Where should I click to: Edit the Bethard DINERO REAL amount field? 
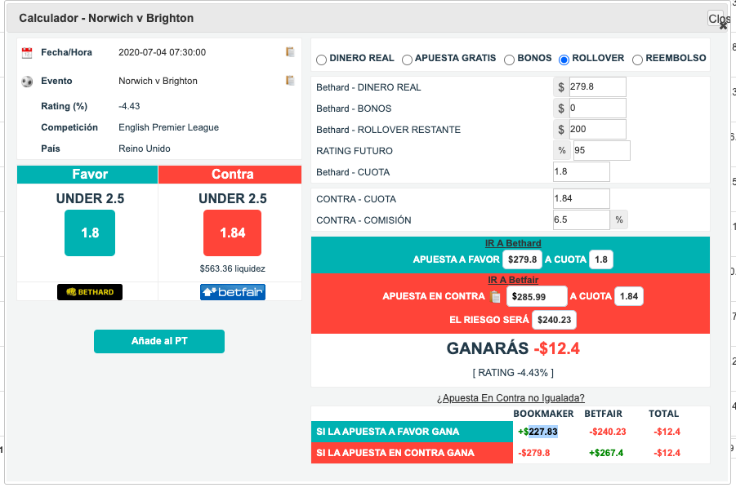[x=597, y=86]
